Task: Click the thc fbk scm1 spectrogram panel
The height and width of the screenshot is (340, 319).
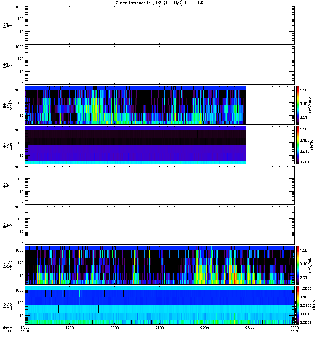Action: [159, 305]
